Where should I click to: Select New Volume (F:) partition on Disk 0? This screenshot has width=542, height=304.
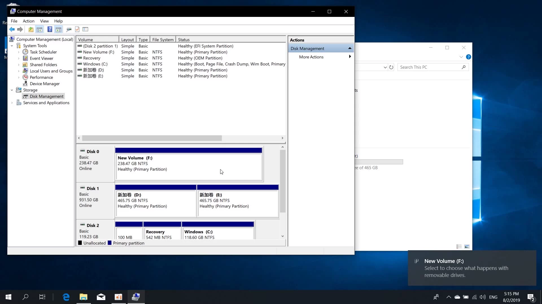point(189,164)
